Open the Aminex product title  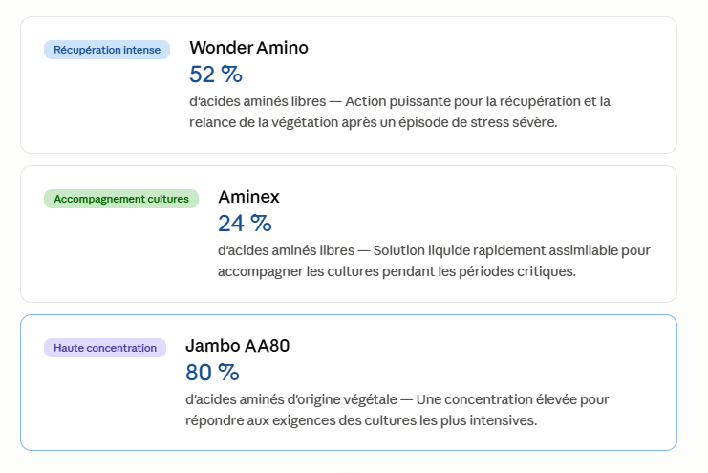pyautogui.click(x=248, y=197)
